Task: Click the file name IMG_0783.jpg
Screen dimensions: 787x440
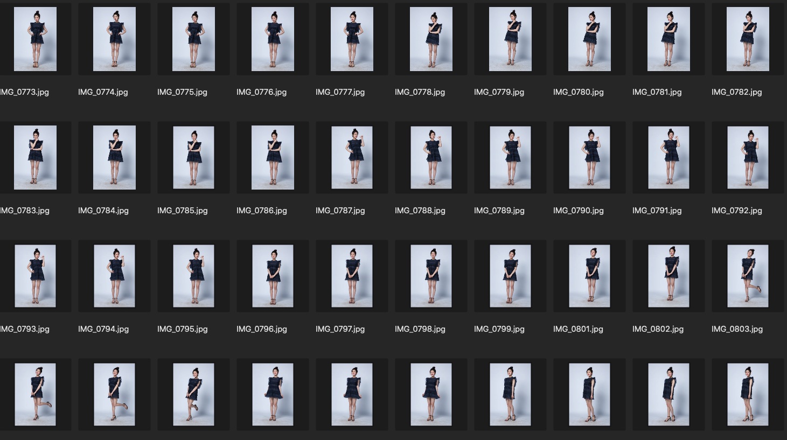Action: click(x=24, y=211)
